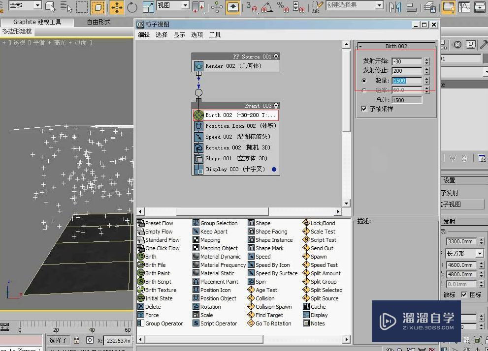This screenshot has height=351, width=488.
Task: Toggle the Percent Snap icon
Action: coord(283,7)
